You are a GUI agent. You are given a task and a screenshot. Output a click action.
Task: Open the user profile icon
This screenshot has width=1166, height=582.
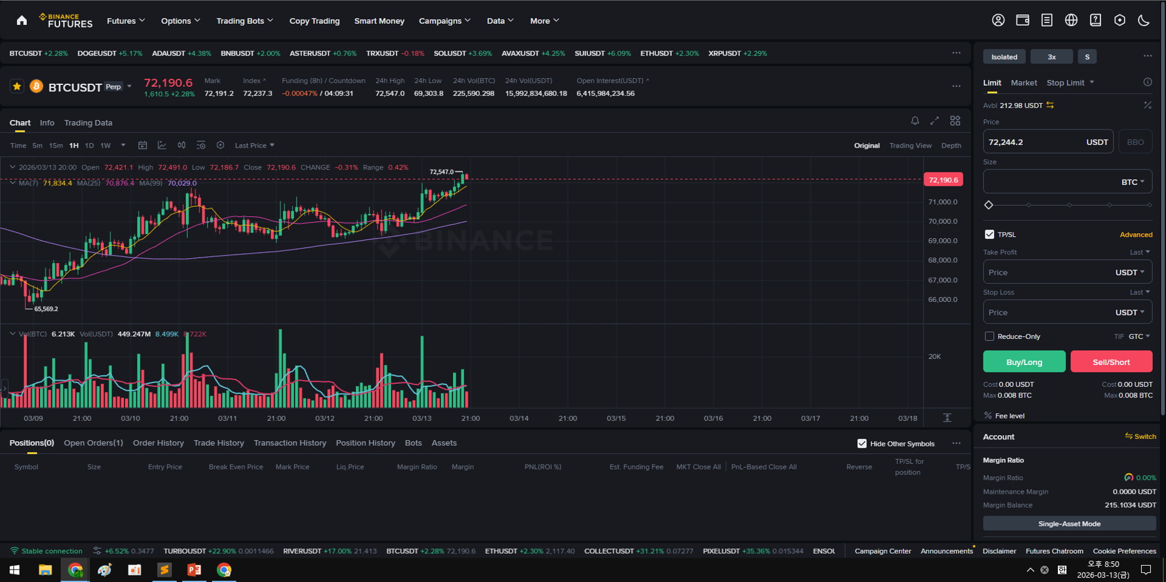[998, 20]
